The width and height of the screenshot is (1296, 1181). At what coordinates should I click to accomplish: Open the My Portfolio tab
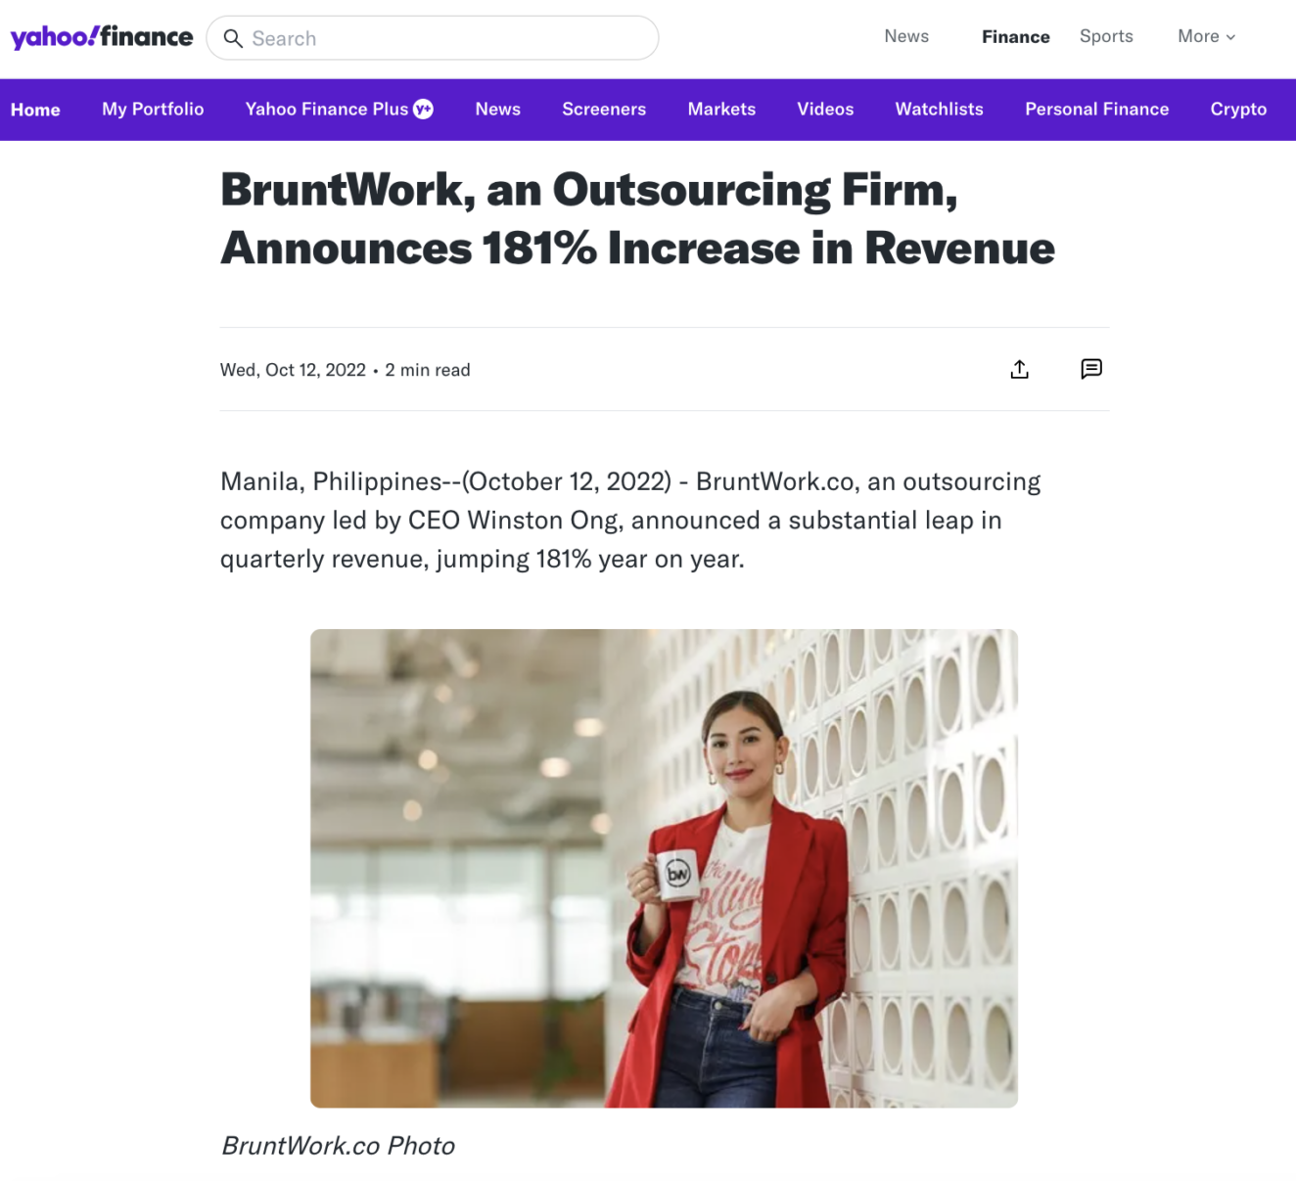(153, 109)
